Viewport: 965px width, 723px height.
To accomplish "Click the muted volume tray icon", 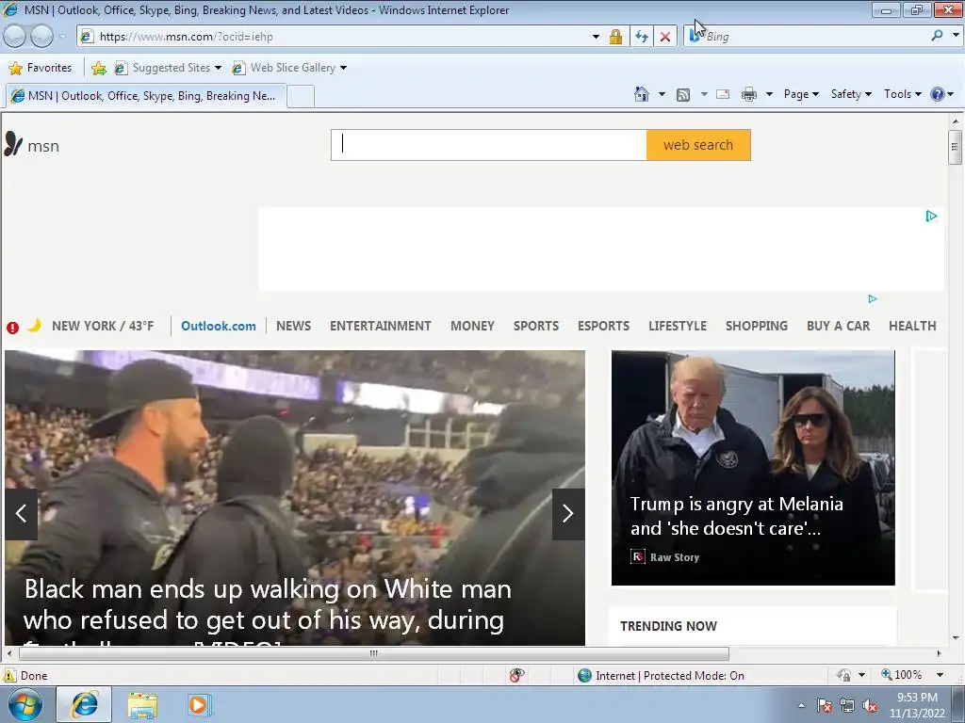I will (x=870, y=706).
